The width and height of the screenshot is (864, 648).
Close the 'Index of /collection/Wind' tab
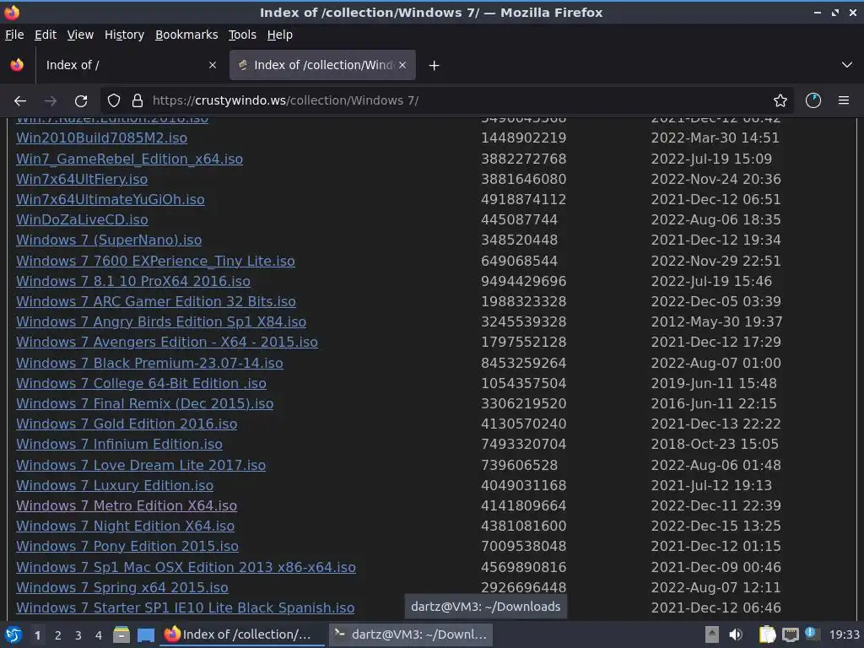[402, 65]
